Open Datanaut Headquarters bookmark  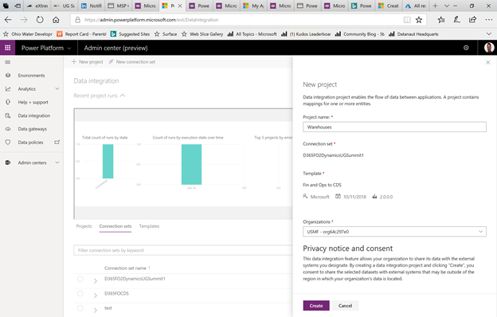[x=413, y=34]
